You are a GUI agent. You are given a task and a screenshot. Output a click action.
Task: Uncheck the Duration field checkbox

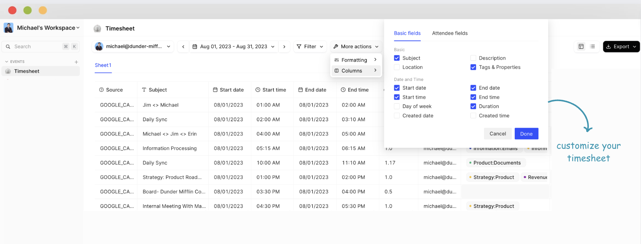click(x=473, y=106)
